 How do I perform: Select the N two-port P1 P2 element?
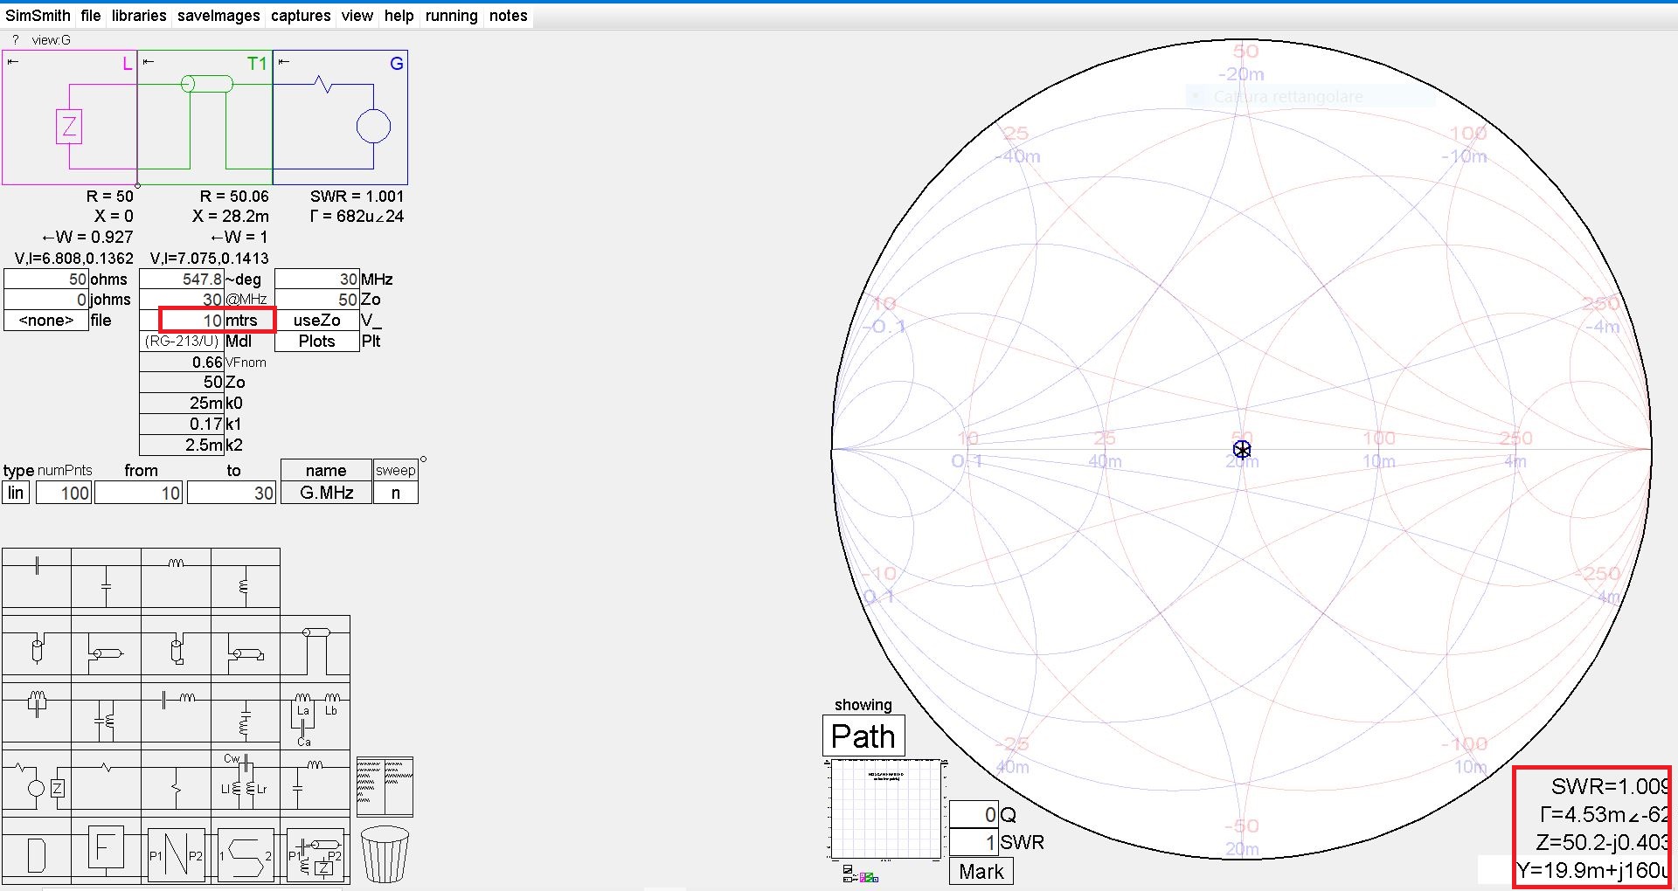[x=176, y=854]
